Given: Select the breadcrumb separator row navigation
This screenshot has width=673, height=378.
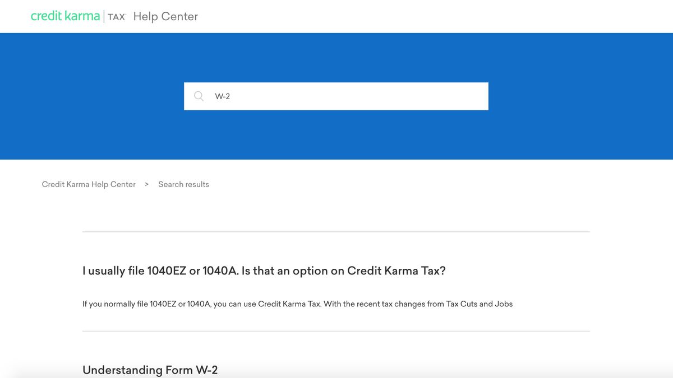Looking at the screenshot, I should 146,184.
